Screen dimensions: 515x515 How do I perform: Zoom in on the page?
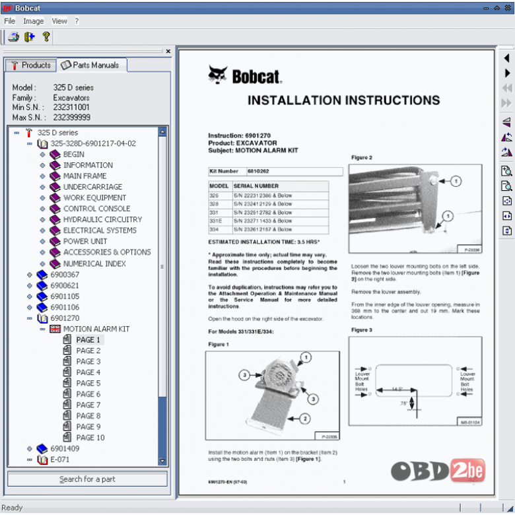point(507,171)
